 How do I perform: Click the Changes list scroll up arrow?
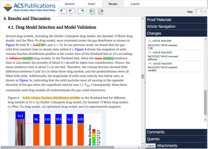[x=205, y=39]
